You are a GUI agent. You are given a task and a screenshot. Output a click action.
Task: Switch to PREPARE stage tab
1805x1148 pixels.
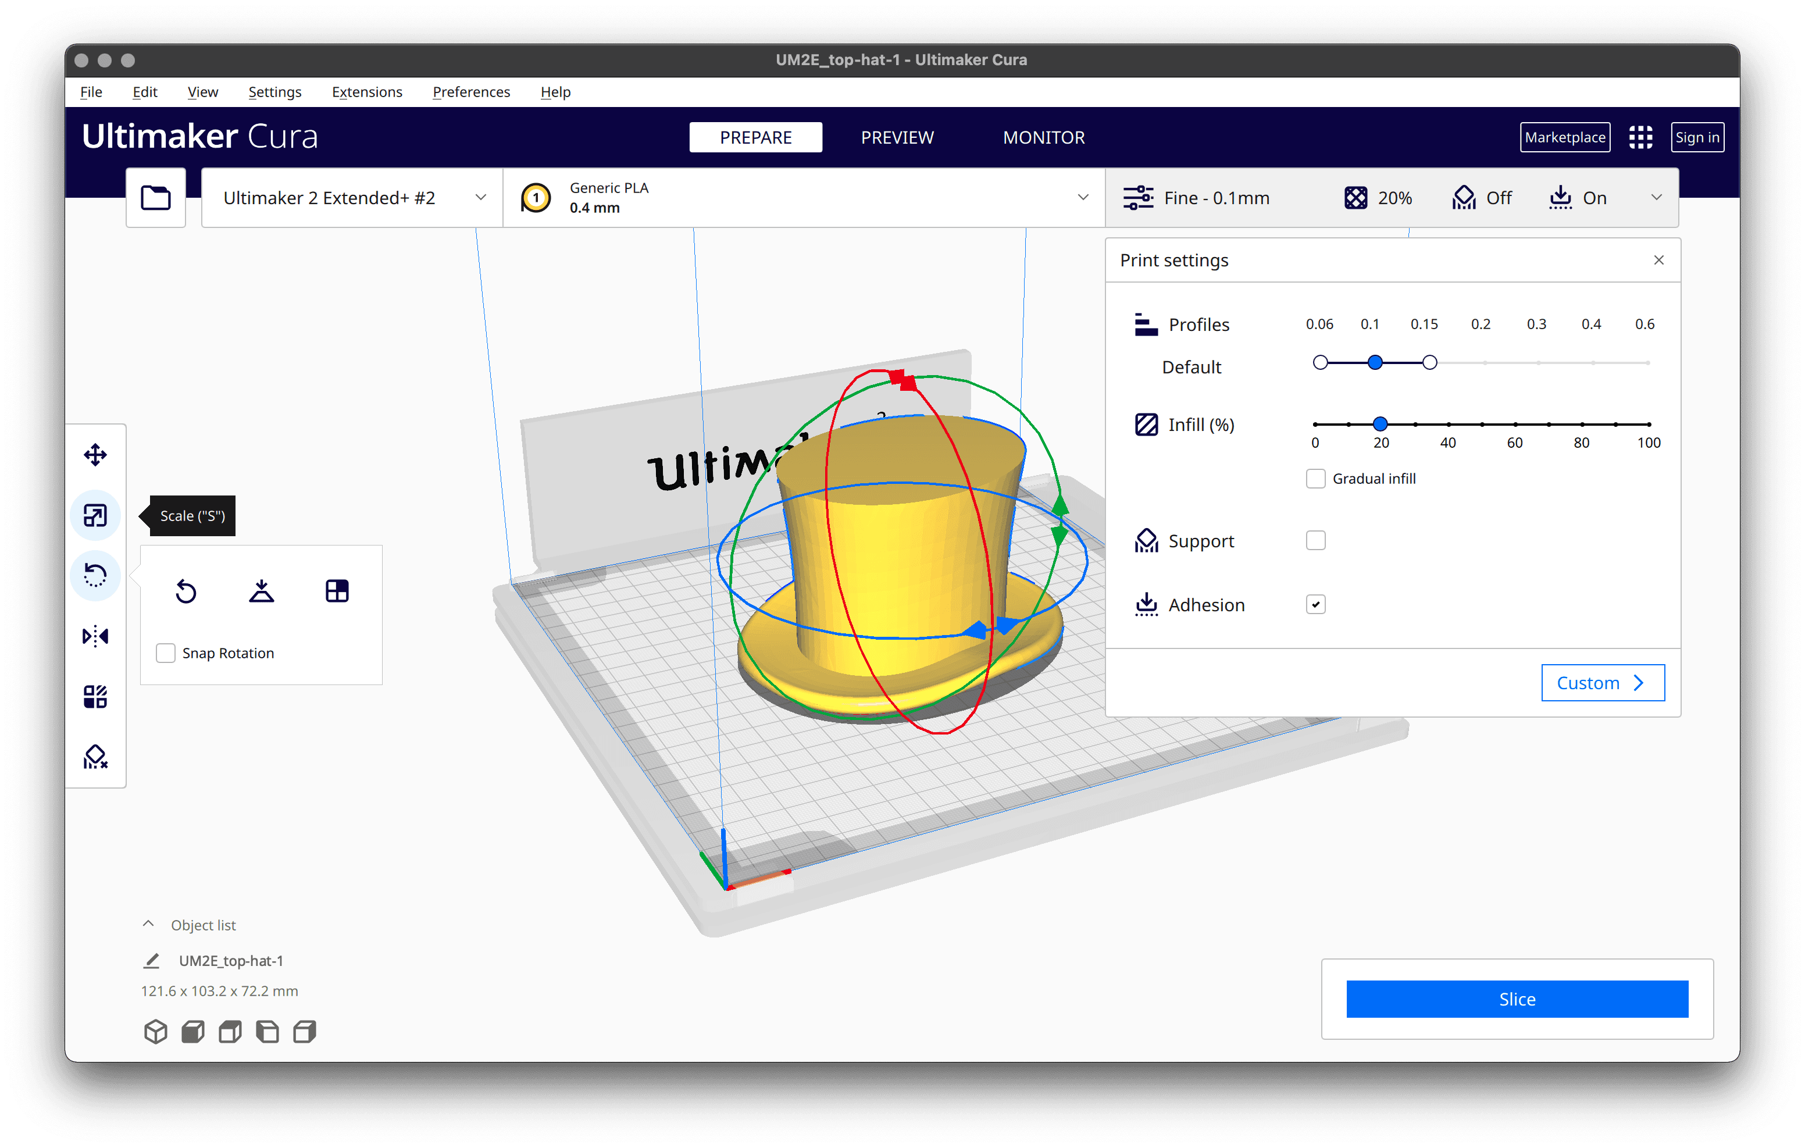pos(755,137)
